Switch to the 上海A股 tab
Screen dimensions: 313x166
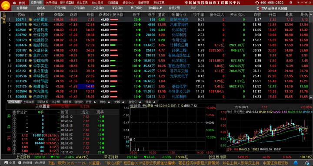[29, 102]
